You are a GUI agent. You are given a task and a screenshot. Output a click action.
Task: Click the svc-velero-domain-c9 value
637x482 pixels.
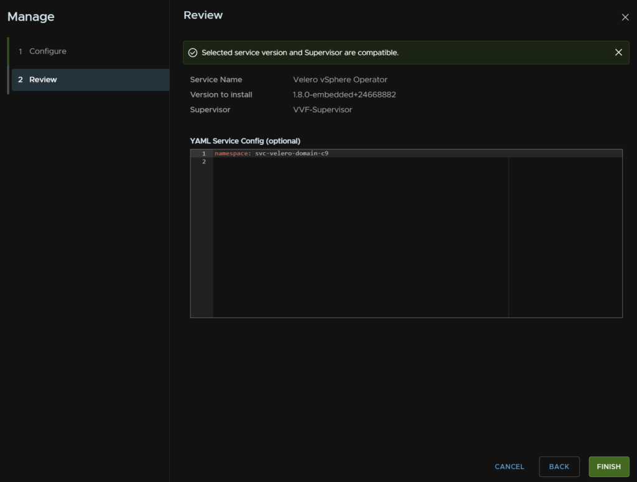[292, 153]
